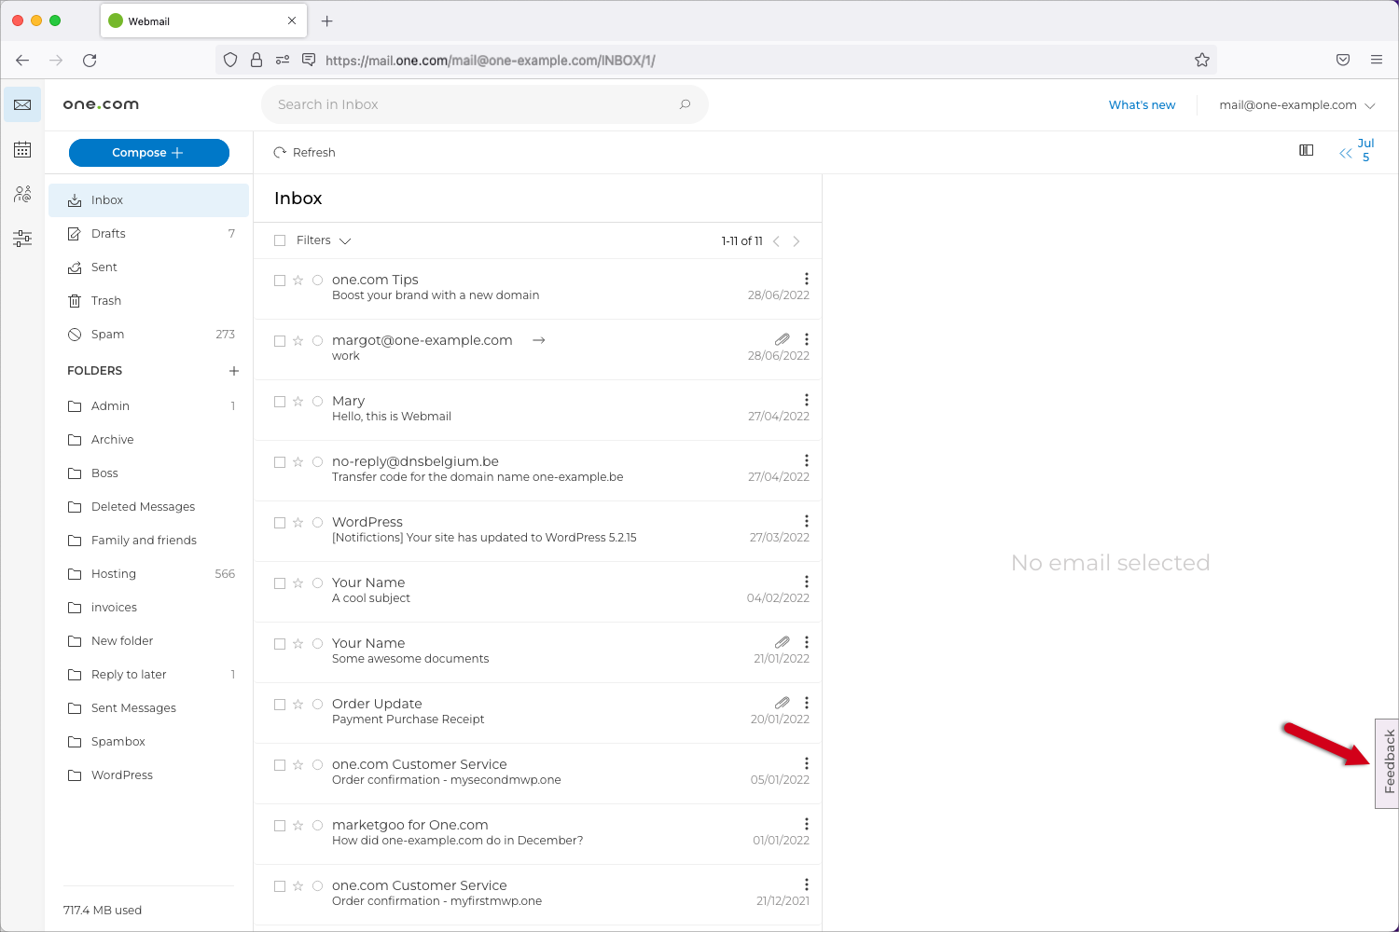Open the settings sliders icon in sidebar
The image size is (1399, 932).
[x=22, y=239]
